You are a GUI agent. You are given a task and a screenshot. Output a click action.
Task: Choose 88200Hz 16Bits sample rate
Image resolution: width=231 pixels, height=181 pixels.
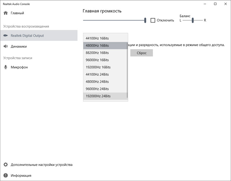pyautogui.click(x=97, y=53)
